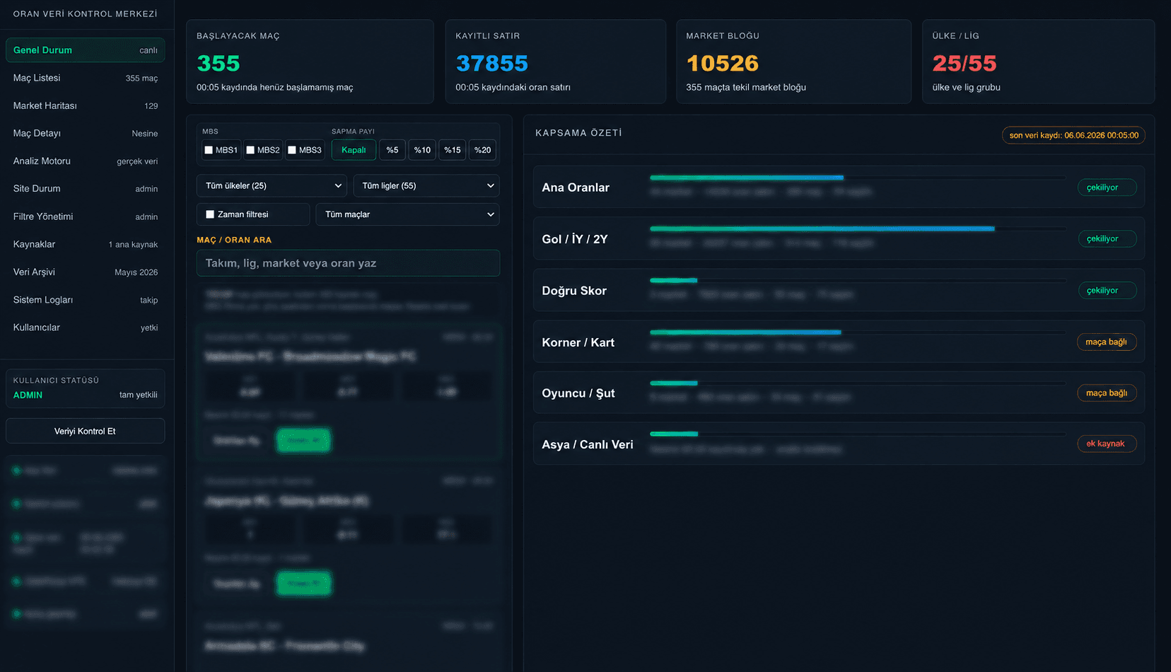Open the Tüm maçlar dropdown
1171x672 pixels.
[x=408, y=214]
